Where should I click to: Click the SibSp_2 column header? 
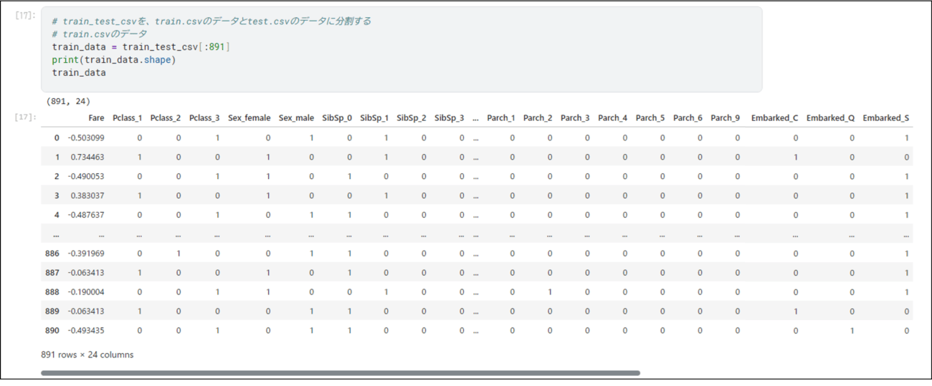(x=412, y=118)
